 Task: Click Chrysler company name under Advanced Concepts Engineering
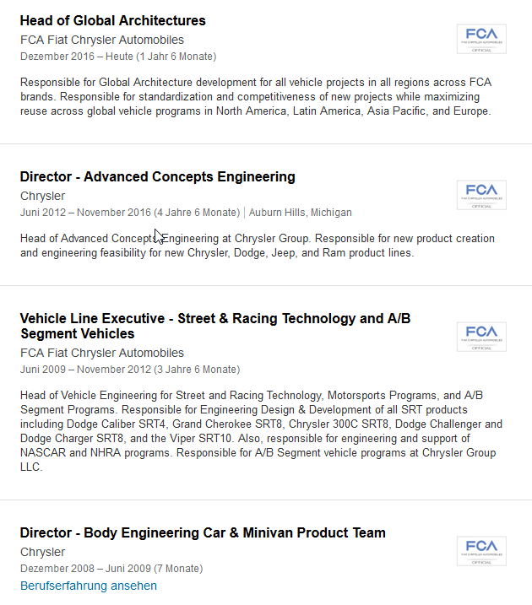pos(42,196)
